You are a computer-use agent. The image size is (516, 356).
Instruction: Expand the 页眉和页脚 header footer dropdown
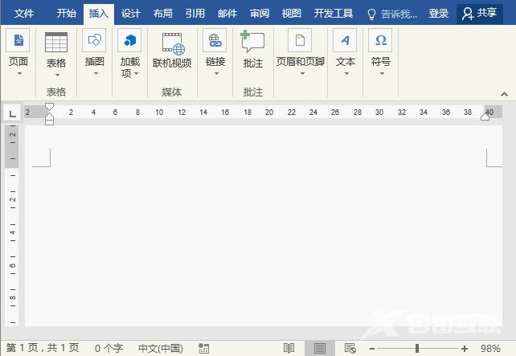301,74
